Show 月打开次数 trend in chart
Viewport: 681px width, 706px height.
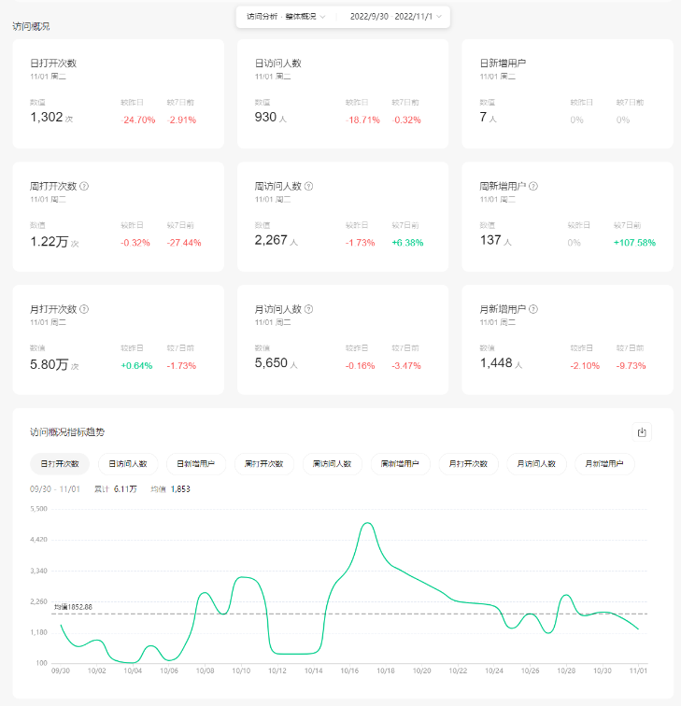[468, 463]
